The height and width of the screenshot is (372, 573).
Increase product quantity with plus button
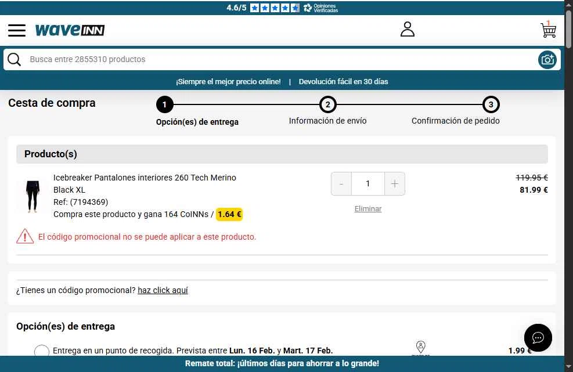[x=395, y=184]
